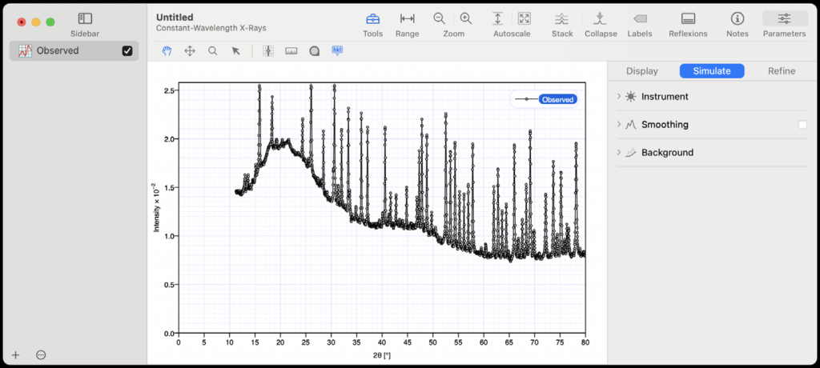Open the Refine tab
The image size is (820, 368).
782,71
